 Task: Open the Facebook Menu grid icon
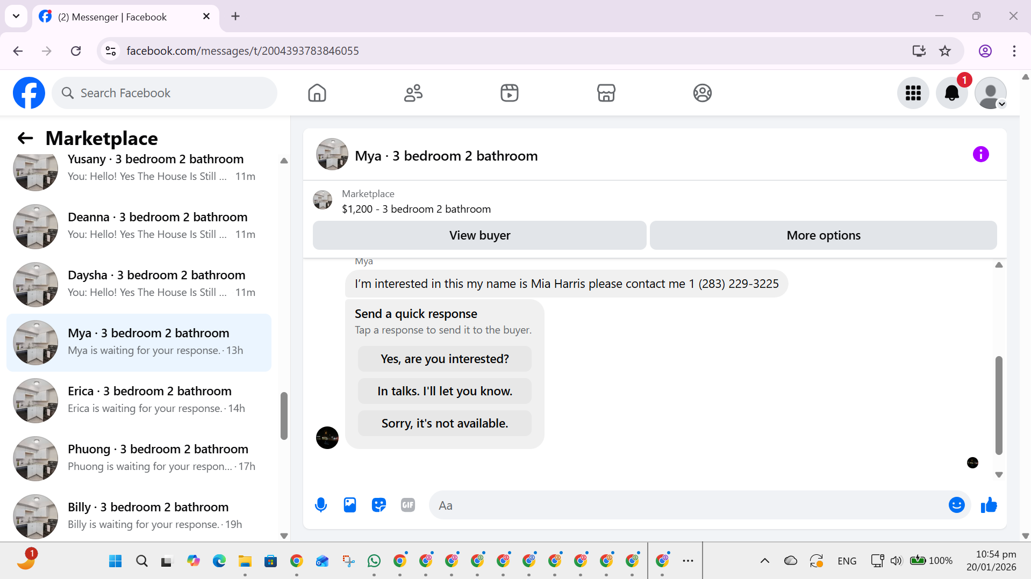point(913,93)
